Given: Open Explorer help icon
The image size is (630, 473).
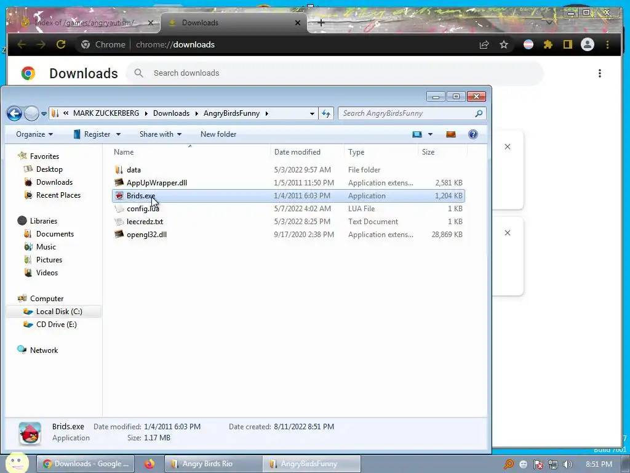Looking at the screenshot, I should [x=473, y=134].
